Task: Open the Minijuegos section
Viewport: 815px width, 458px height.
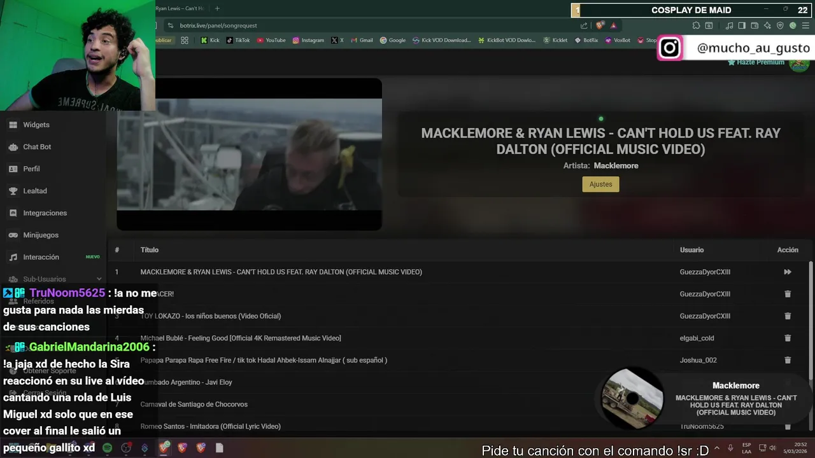Action: click(x=41, y=235)
